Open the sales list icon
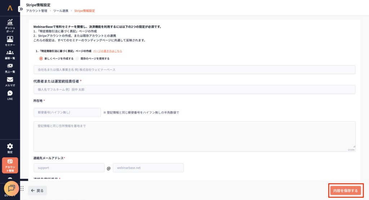 [x=10, y=68]
